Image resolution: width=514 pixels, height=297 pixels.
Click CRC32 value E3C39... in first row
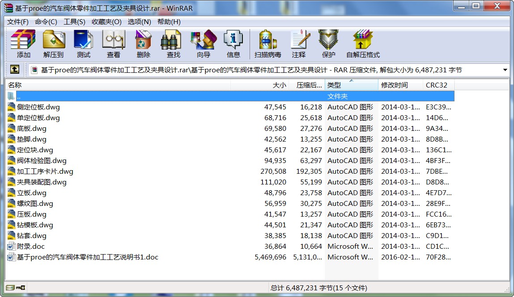(438, 107)
